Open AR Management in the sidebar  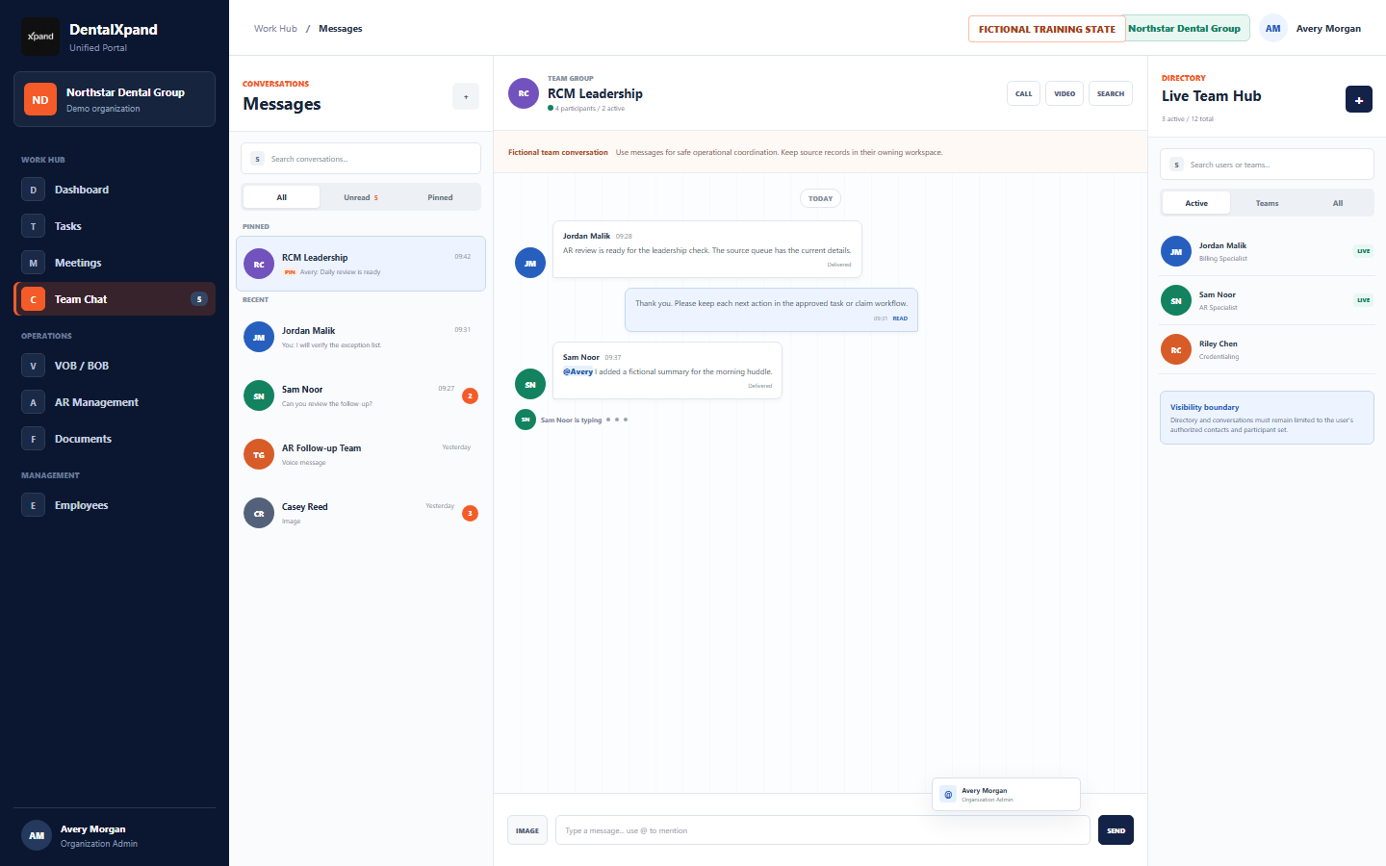115,402
